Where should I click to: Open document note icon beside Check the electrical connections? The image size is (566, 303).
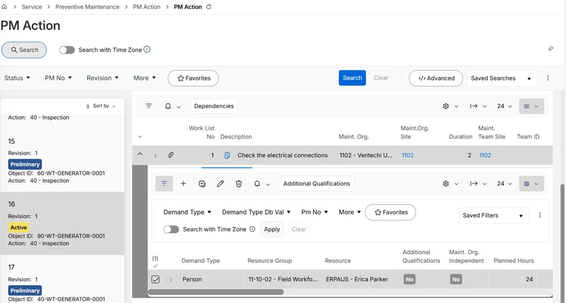(x=227, y=155)
